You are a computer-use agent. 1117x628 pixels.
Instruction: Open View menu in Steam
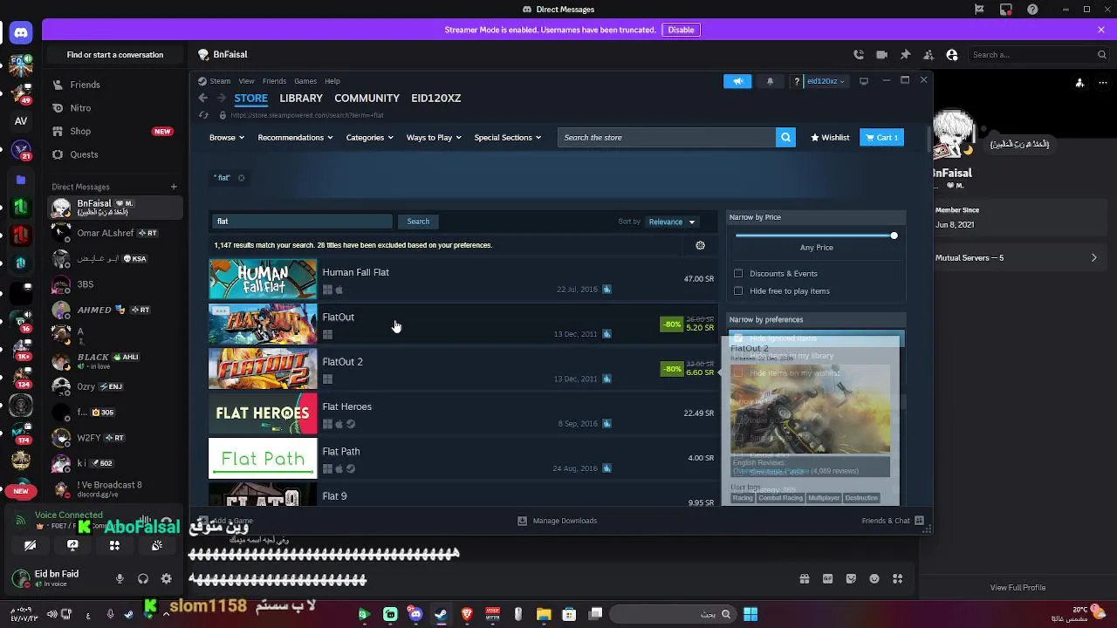(246, 81)
